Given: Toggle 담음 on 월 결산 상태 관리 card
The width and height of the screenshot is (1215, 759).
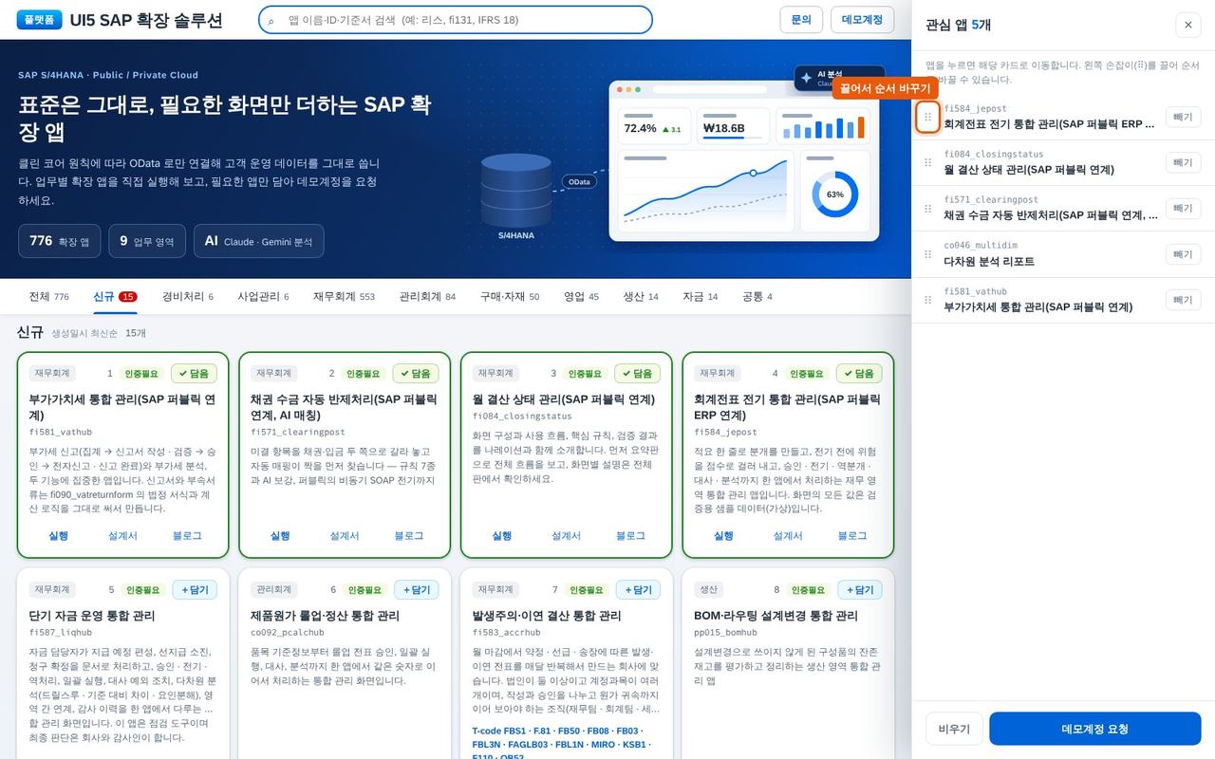Looking at the screenshot, I should 637,374.
